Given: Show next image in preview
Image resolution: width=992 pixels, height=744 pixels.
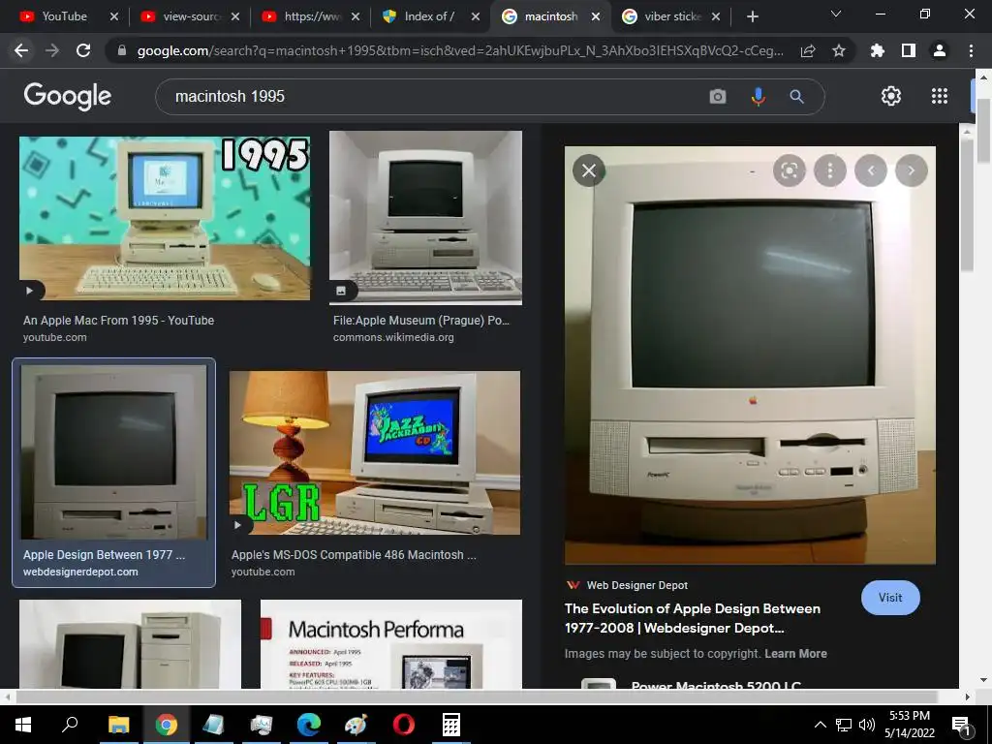Looking at the screenshot, I should pos(912,170).
